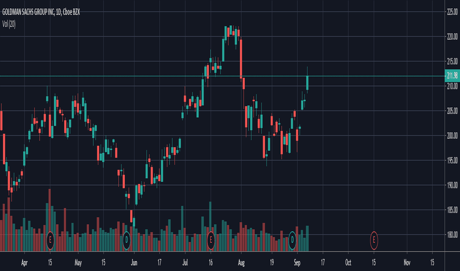The width and height of the screenshot is (460, 271).
Task: Click the 220.00 price axis label
Action: pos(452,36)
